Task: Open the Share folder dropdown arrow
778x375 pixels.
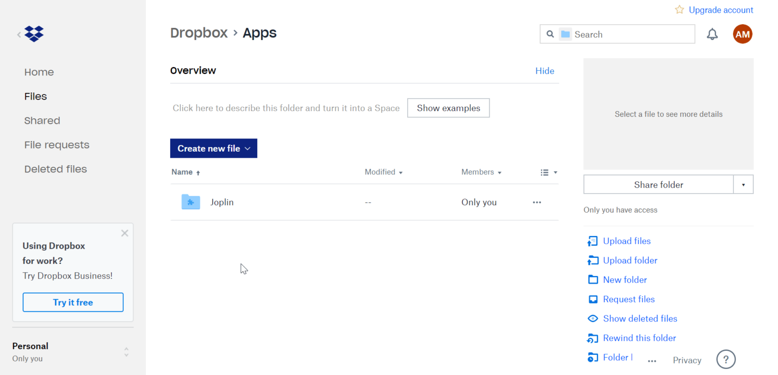Action: (x=743, y=184)
